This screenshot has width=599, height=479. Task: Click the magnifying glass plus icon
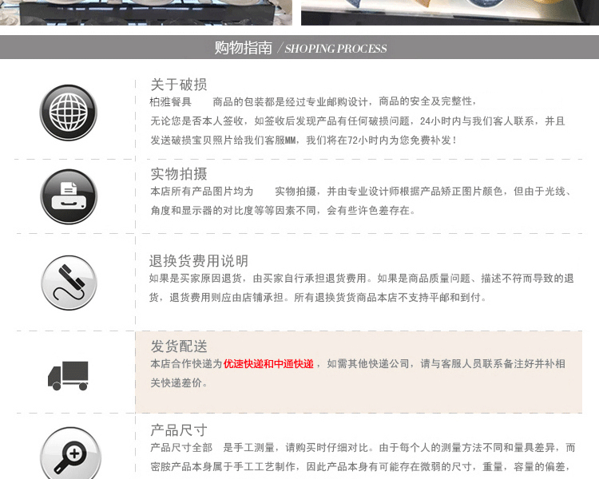point(70,454)
